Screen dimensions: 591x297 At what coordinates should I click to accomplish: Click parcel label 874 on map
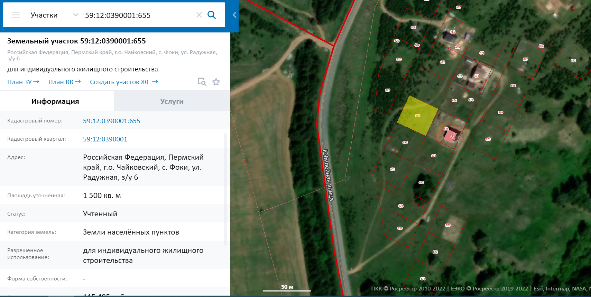423,279
